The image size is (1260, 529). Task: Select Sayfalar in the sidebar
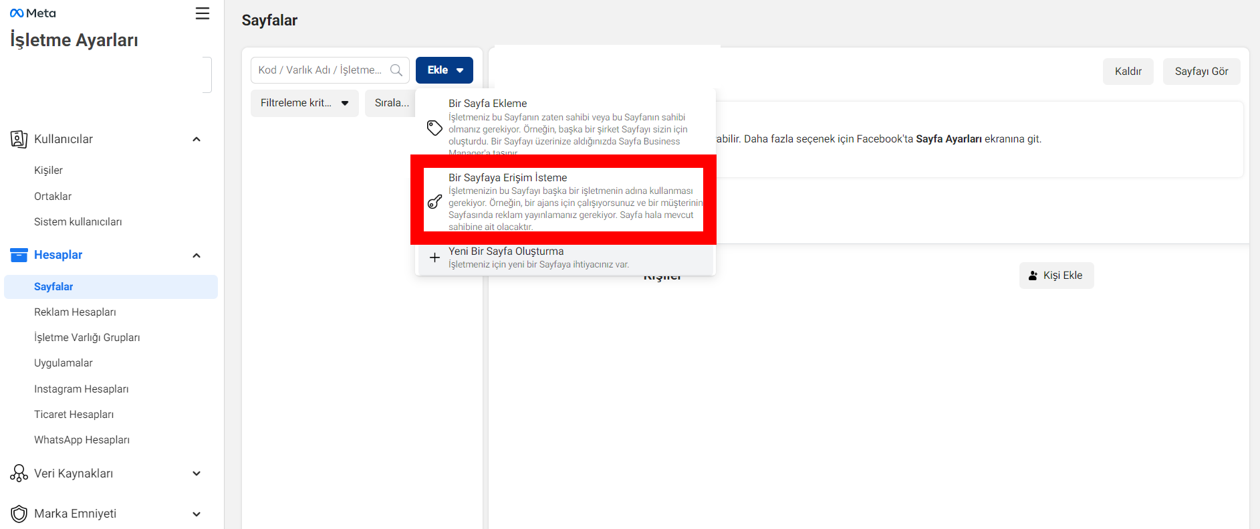pos(111,287)
